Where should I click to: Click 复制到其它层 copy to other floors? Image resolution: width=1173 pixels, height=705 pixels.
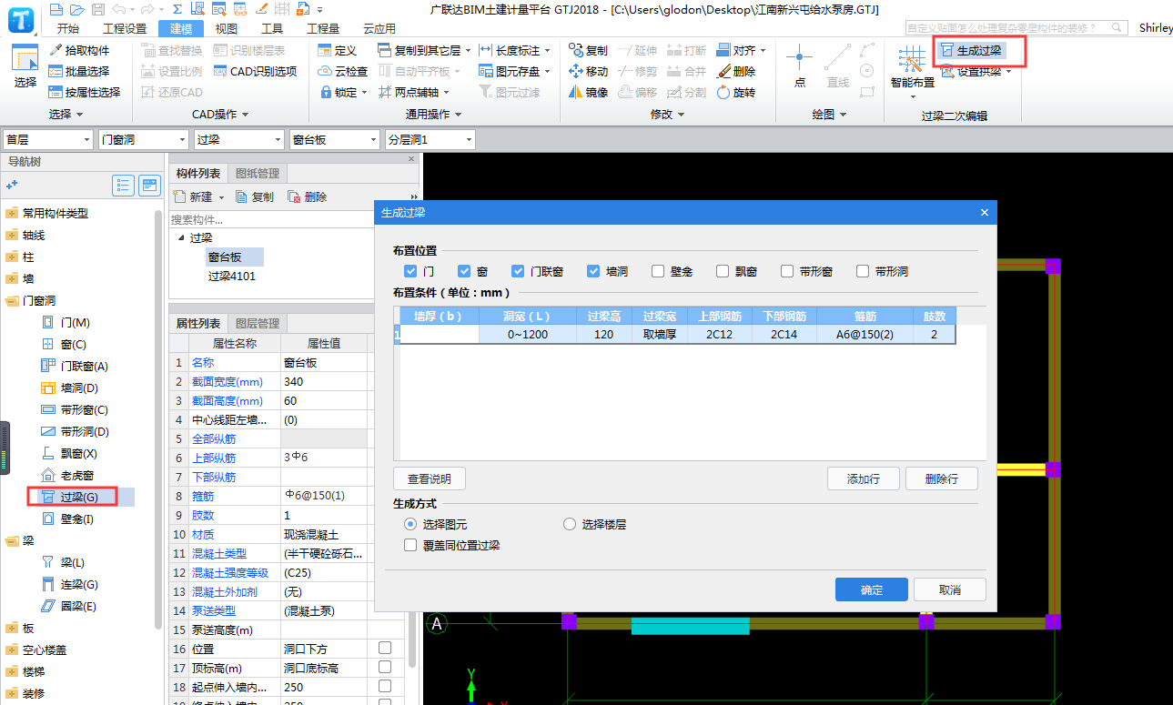pos(425,50)
